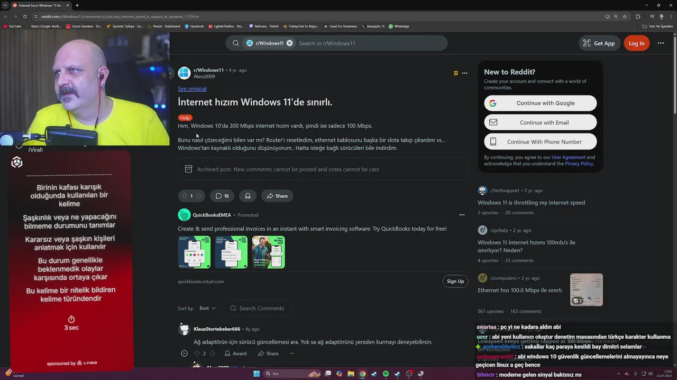
Task: Click the browser address bar URL
Action: pos(120,16)
